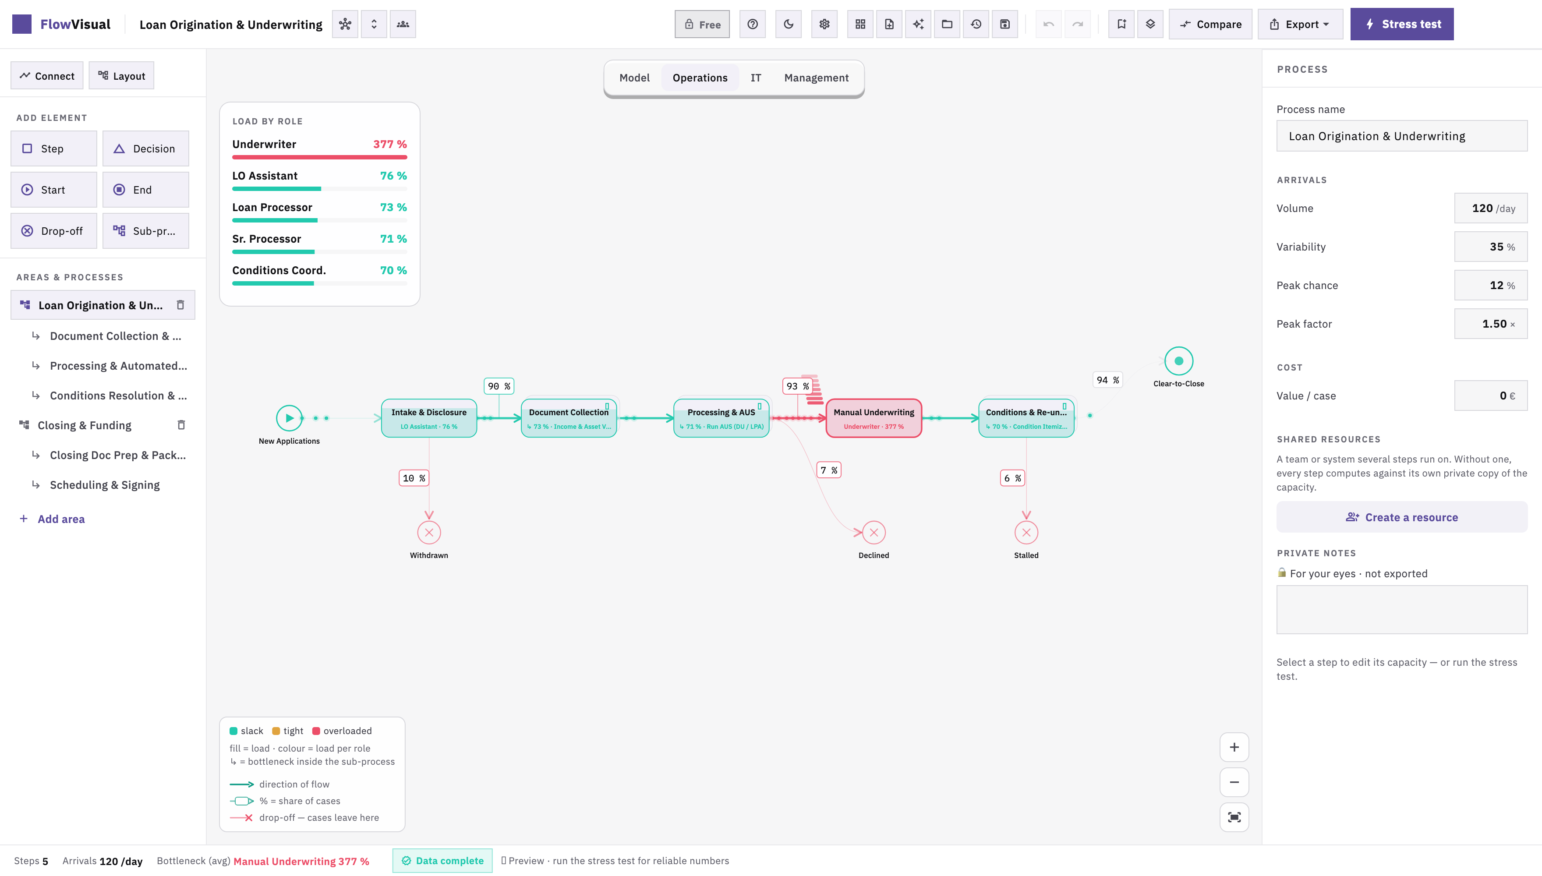Open the team members icon
Screen dimensions: 1542x876
coord(403,24)
